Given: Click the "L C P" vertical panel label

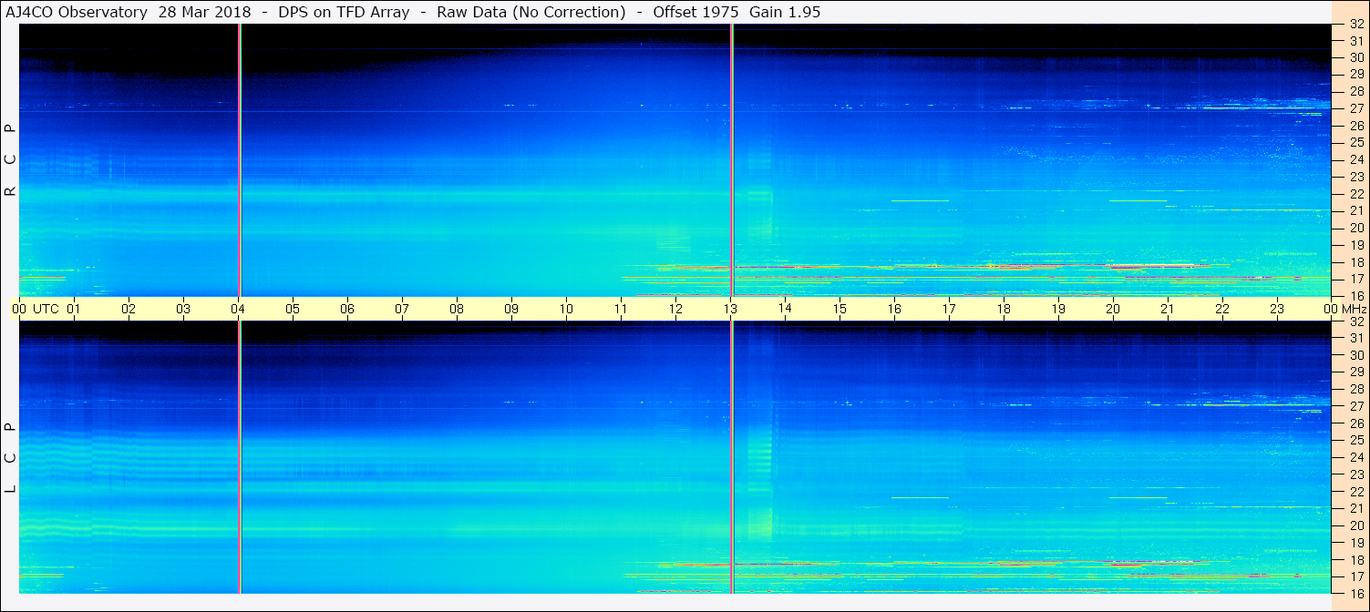Looking at the screenshot, I should (11, 458).
